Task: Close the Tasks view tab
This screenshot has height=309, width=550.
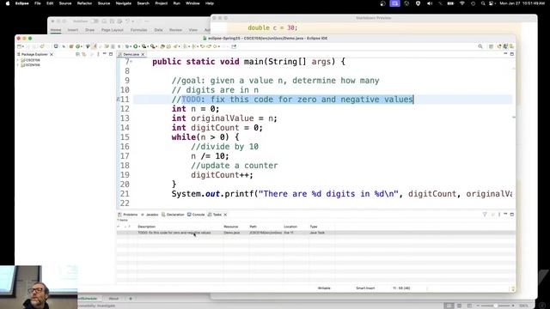Action: tap(225, 215)
